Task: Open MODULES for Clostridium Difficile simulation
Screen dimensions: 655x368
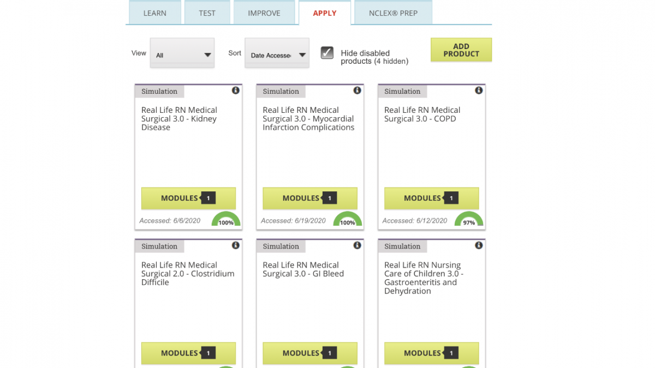Action: [x=188, y=353]
